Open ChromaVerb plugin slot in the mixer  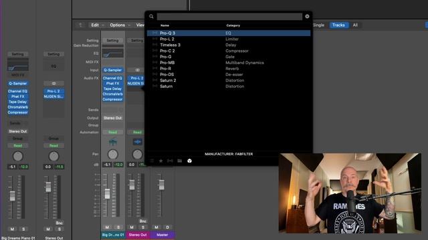click(112, 94)
